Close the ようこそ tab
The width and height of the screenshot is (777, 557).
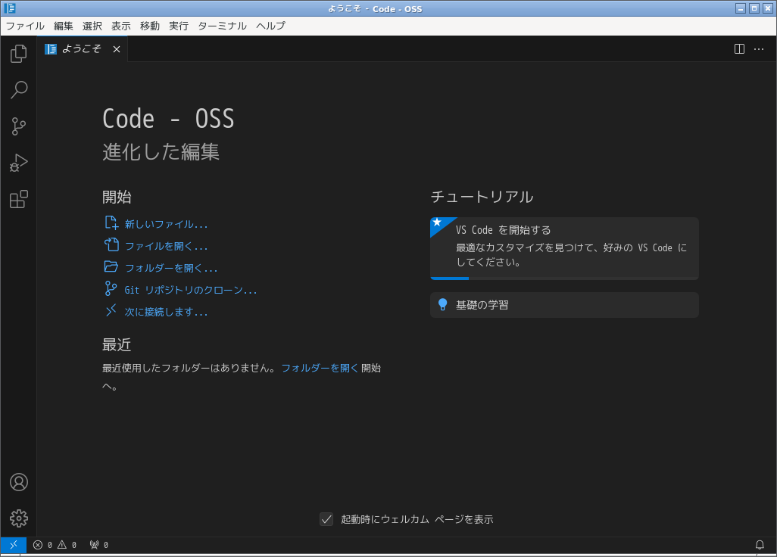(x=117, y=49)
